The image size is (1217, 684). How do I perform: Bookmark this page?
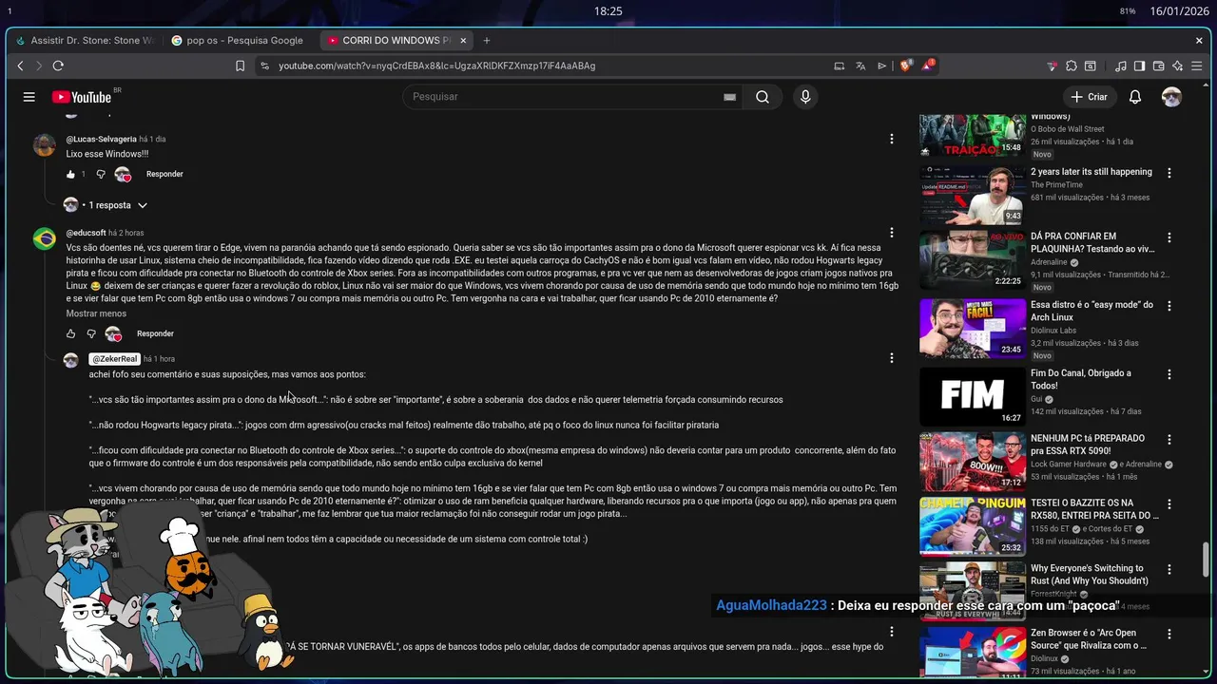pyautogui.click(x=240, y=66)
